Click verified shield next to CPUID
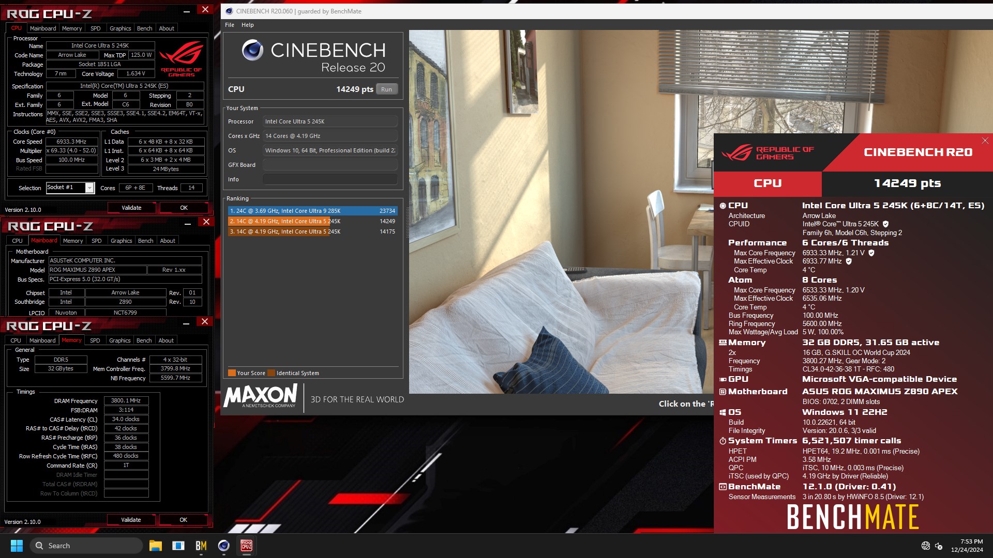Viewport: 993px width, 558px height. [x=885, y=224]
